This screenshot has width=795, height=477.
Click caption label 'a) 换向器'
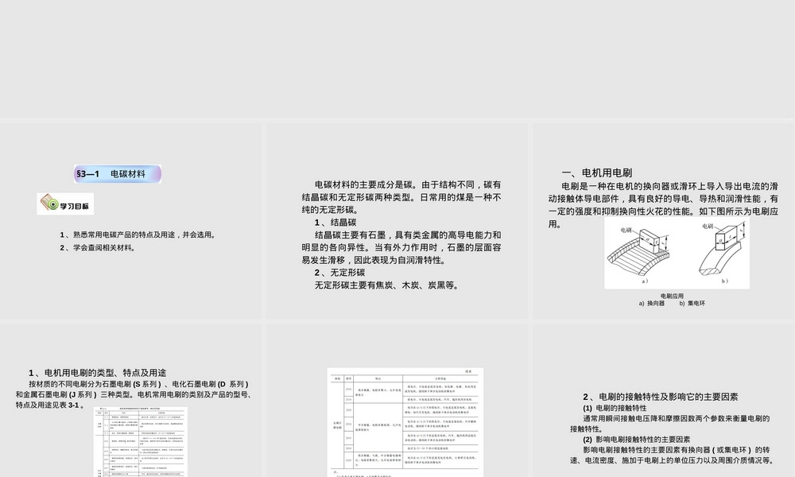tap(652, 303)
